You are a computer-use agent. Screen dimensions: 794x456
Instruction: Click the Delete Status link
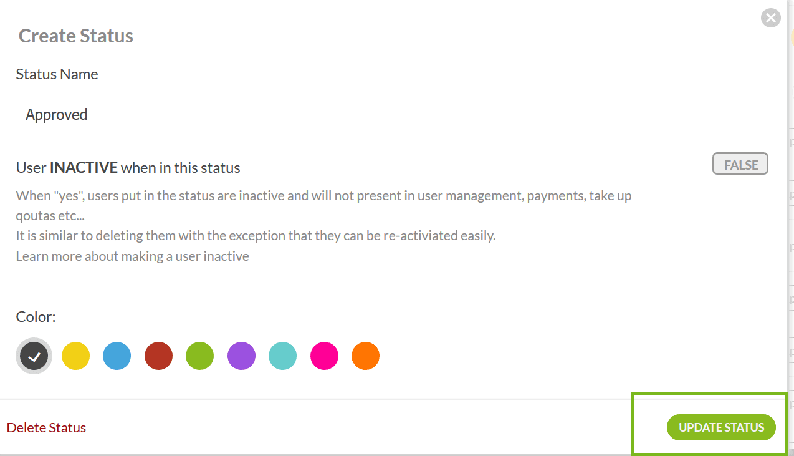(x=46, y=428)
